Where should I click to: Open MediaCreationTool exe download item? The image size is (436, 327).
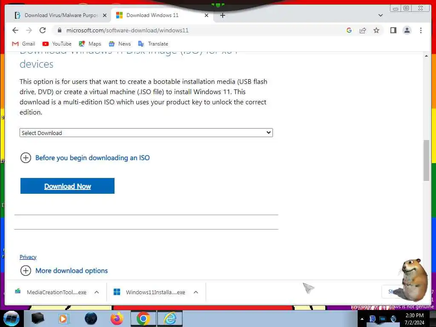52,292
